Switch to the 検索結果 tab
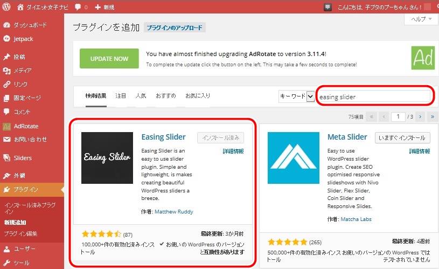The image size is (439, 269). tap(96, 96)
